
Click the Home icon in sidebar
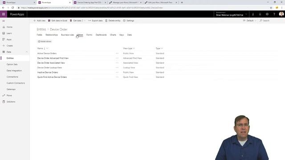coord(4,27)
